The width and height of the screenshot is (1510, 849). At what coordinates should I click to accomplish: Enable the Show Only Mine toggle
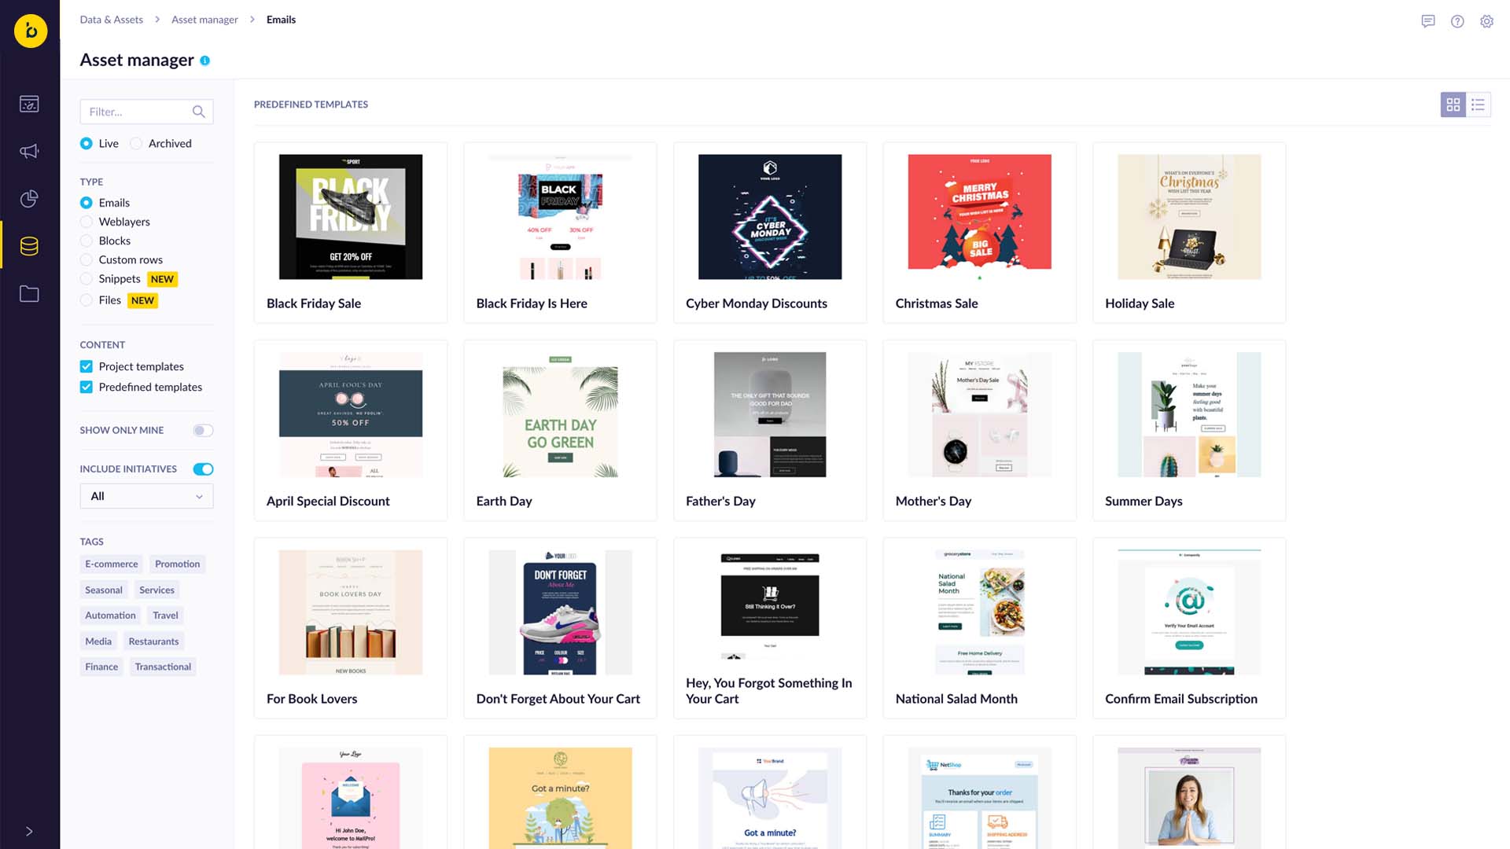203,430
